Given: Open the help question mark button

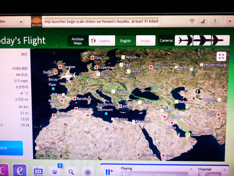Looking at the screenshot, I should pyautogui.click(x=215, y=21).
